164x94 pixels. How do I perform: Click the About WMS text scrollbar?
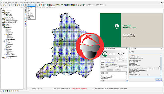point(161,66)
